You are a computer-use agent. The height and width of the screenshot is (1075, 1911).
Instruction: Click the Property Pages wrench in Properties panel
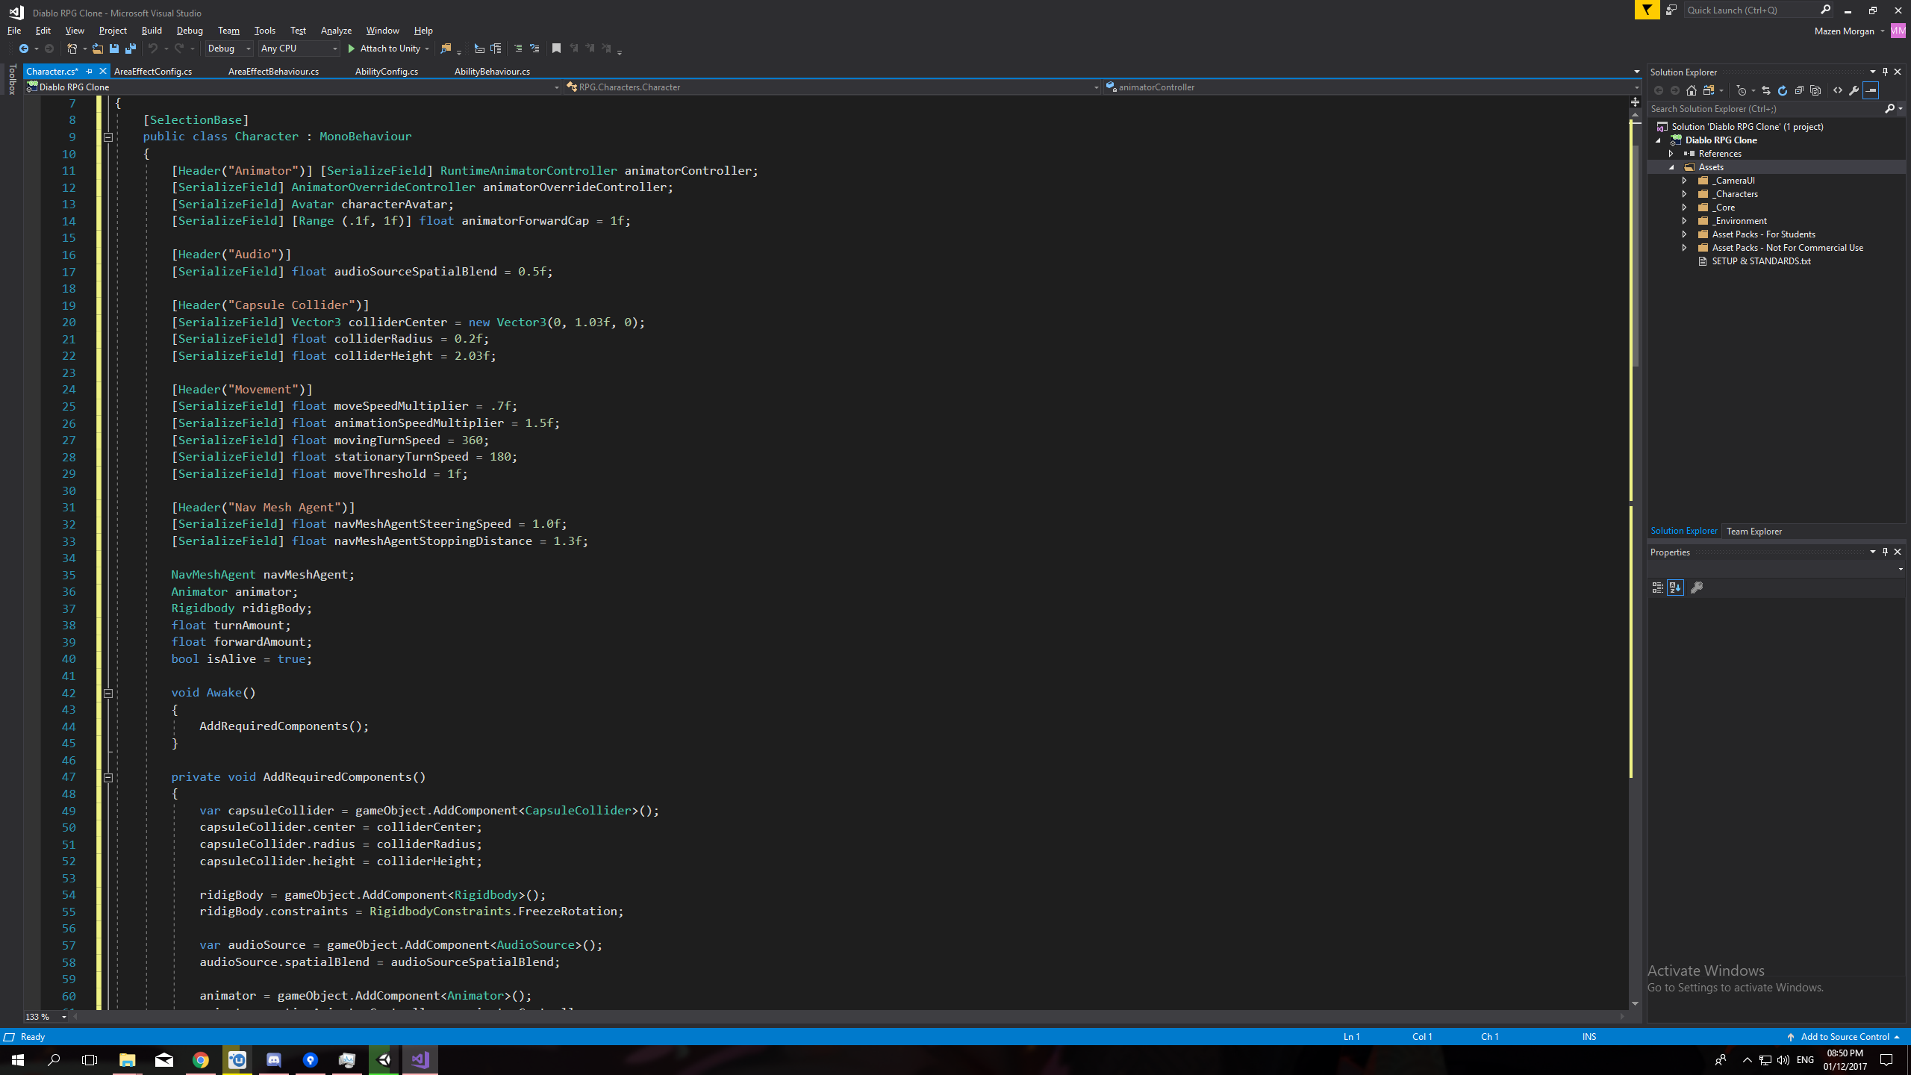point(1697,588)
